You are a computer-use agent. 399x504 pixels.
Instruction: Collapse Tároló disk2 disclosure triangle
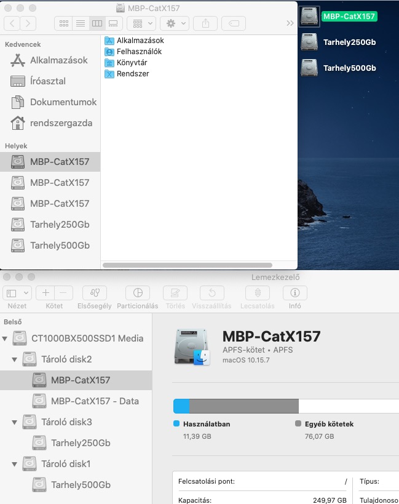coord(14,359)
